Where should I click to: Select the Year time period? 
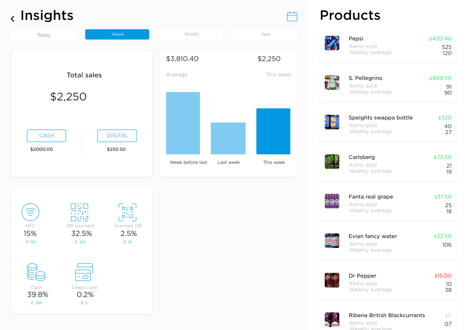click(x=265, y=34)
